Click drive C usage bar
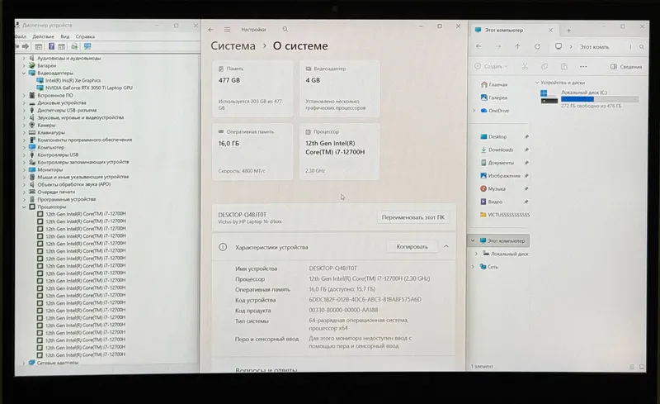660x404 pixels. click(600, 99)
